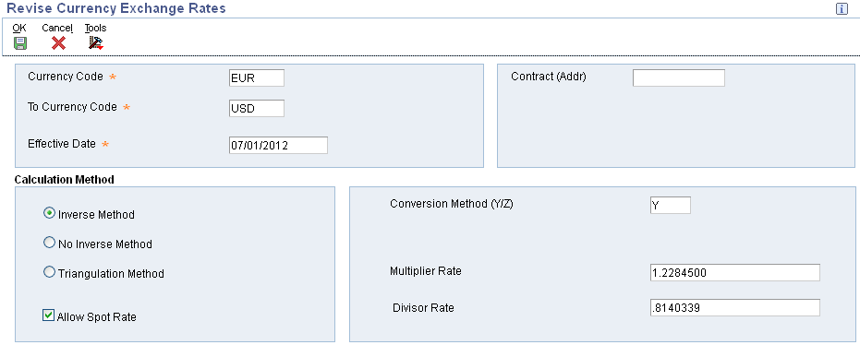The image size is (860, 345).
Task: Select the Inverse Method radio button
Action: coord(49,213)
